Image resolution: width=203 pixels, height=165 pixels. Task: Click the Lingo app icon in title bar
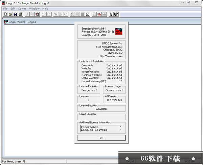[x=3, y=3]
